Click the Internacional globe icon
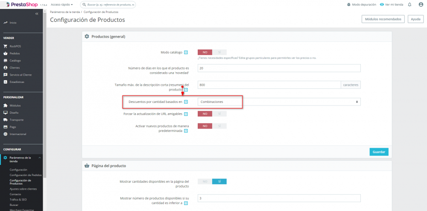The width and height of the screenshot is (427, 211). click(x=5, y=134)
